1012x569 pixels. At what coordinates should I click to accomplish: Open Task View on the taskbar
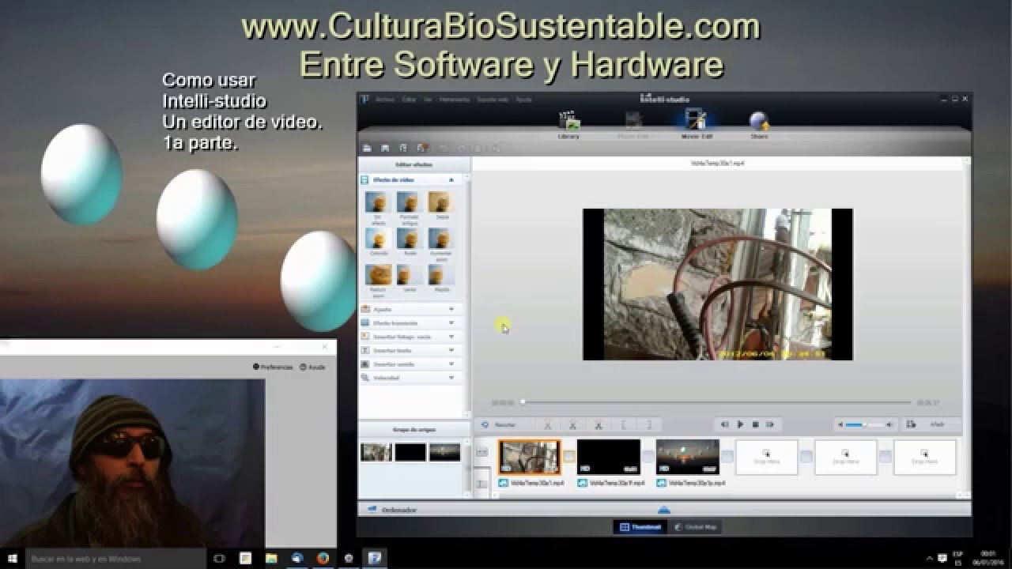coord(219,558)
